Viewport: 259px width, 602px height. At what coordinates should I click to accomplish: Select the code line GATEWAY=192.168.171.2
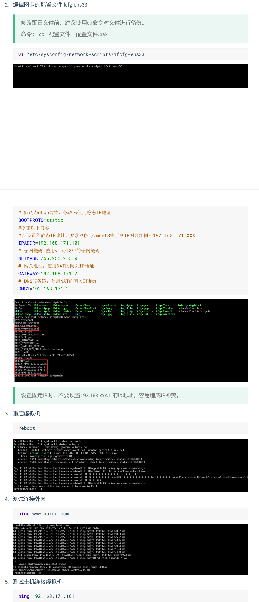click(x=48, y=274)
